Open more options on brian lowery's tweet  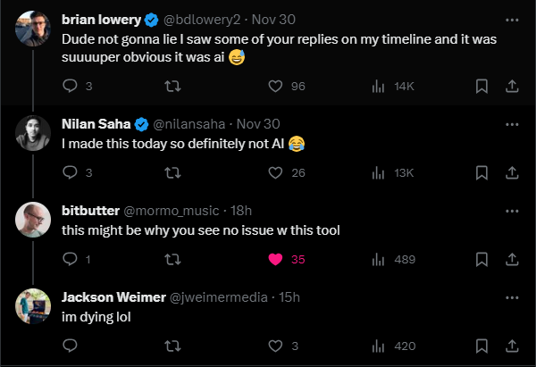(512, 18)
